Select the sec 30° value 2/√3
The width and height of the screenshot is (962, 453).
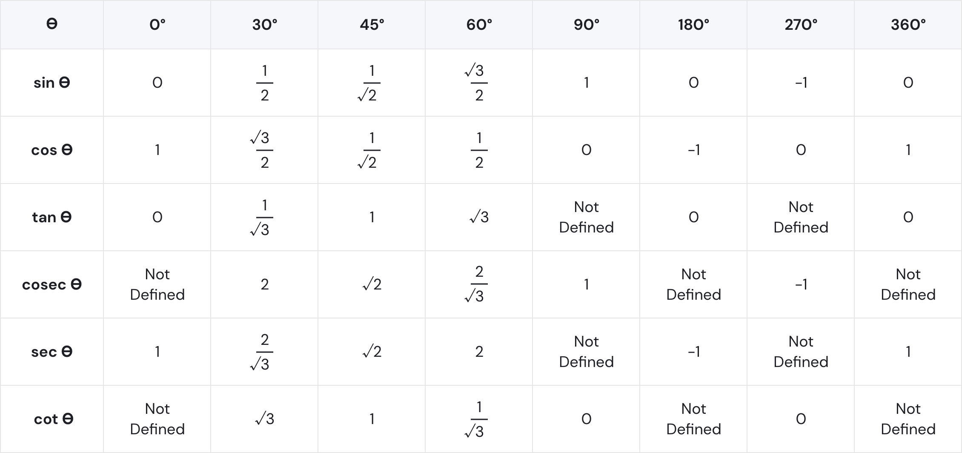pos(264,352)
